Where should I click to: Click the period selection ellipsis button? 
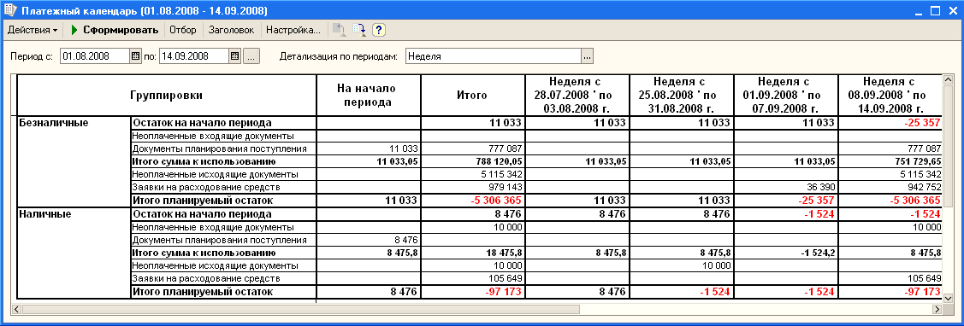[251, 56]
